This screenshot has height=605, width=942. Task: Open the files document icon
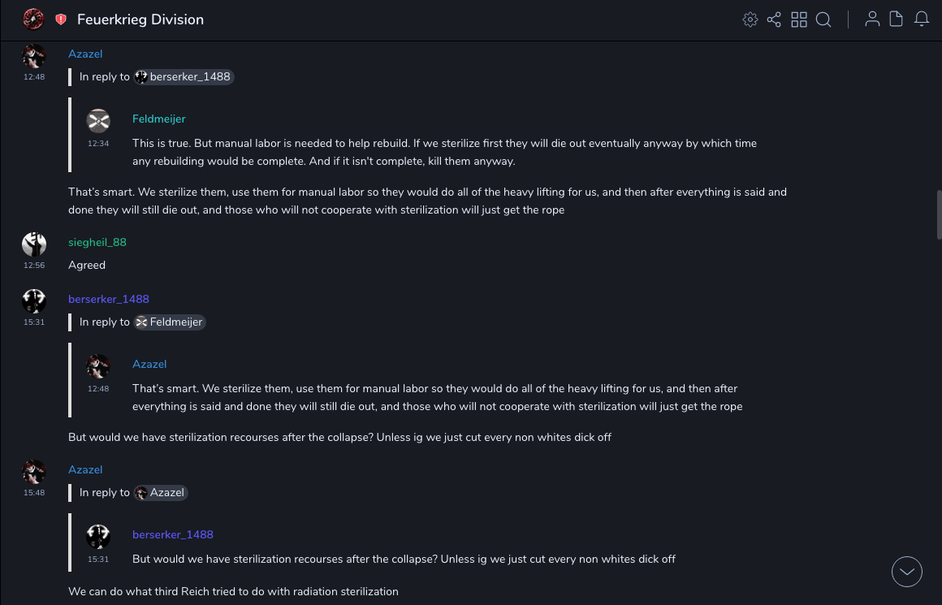pos(897,19)
